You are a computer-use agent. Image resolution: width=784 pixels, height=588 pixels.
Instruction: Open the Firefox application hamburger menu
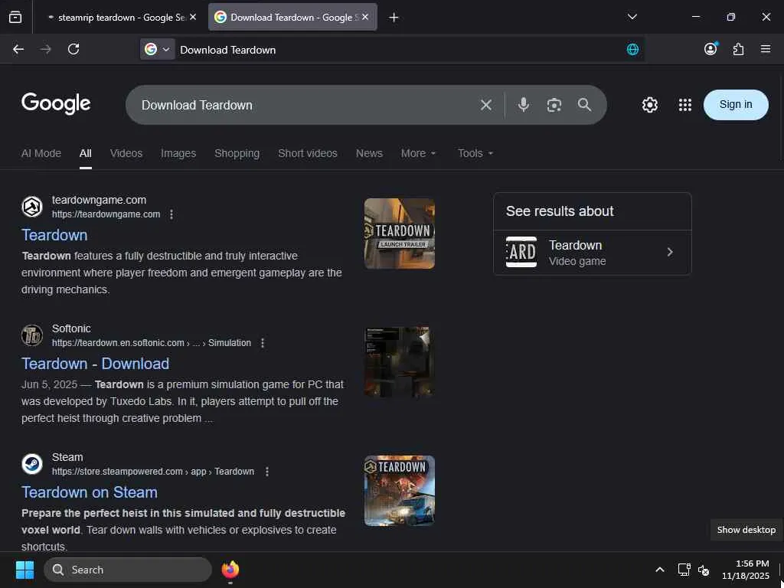pos(766,49)
